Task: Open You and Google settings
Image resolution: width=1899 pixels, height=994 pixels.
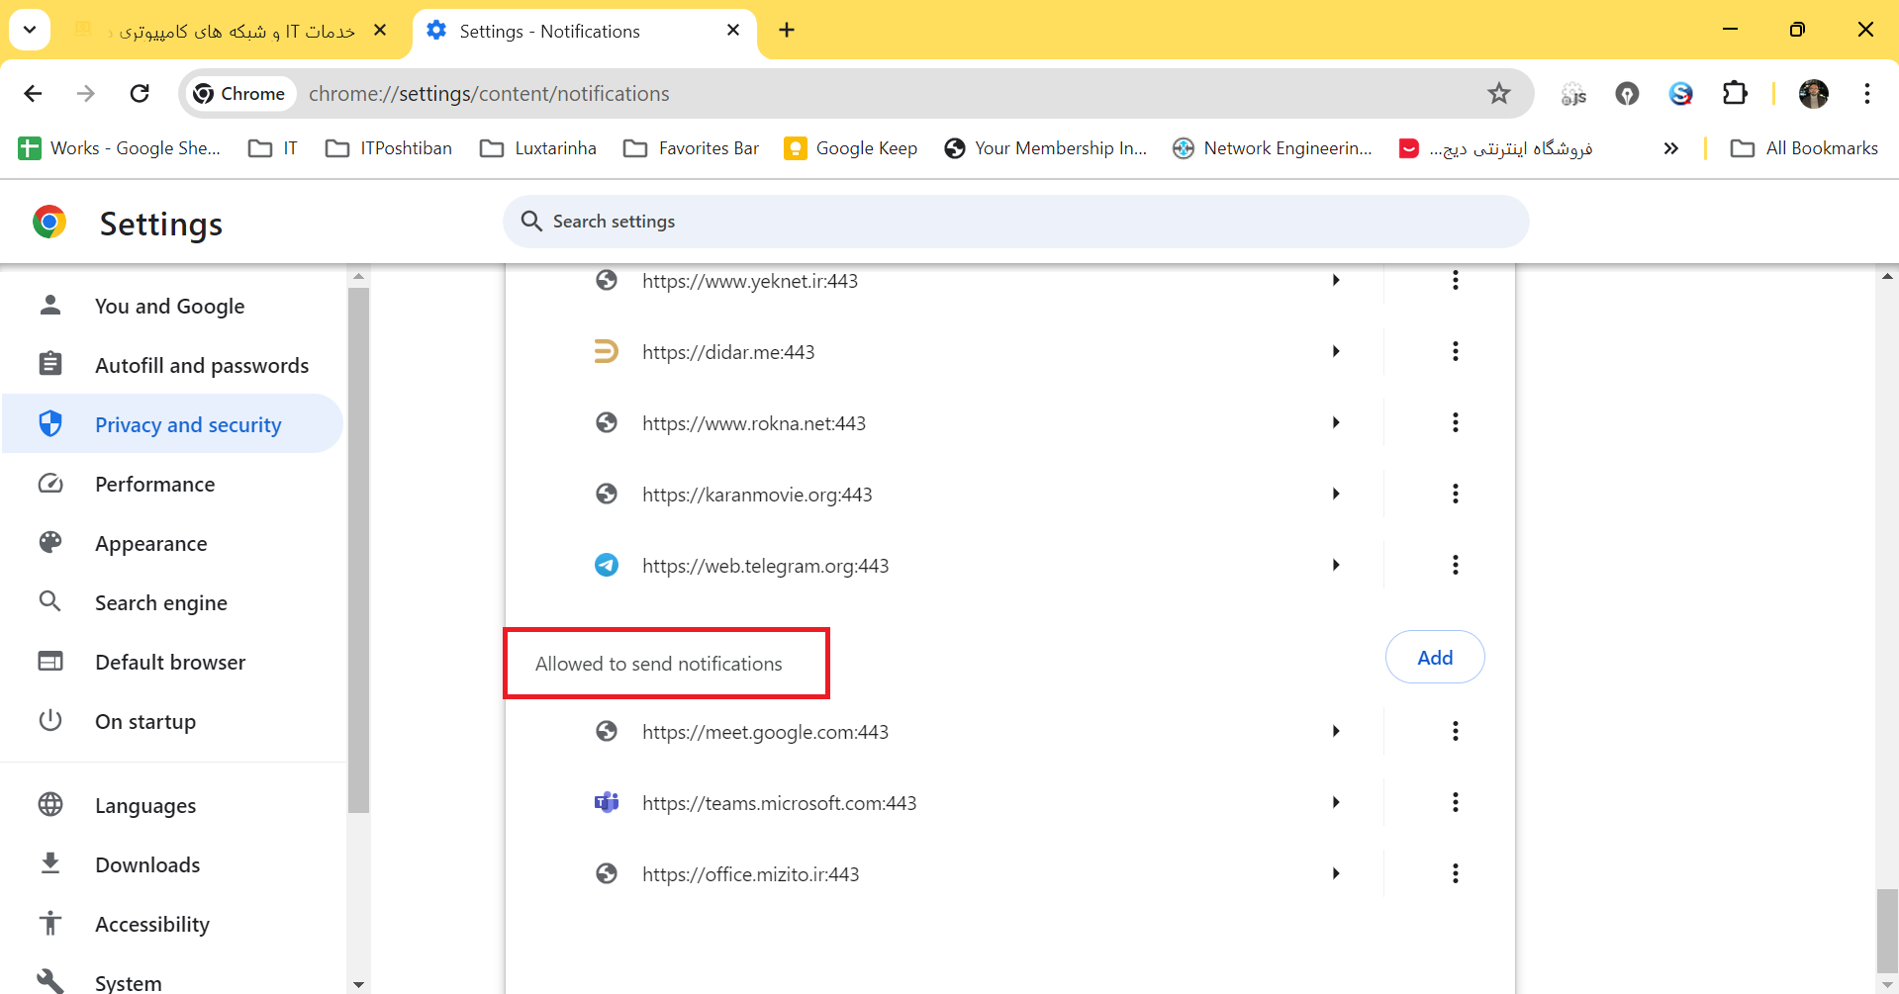Action: pos(172,306)
